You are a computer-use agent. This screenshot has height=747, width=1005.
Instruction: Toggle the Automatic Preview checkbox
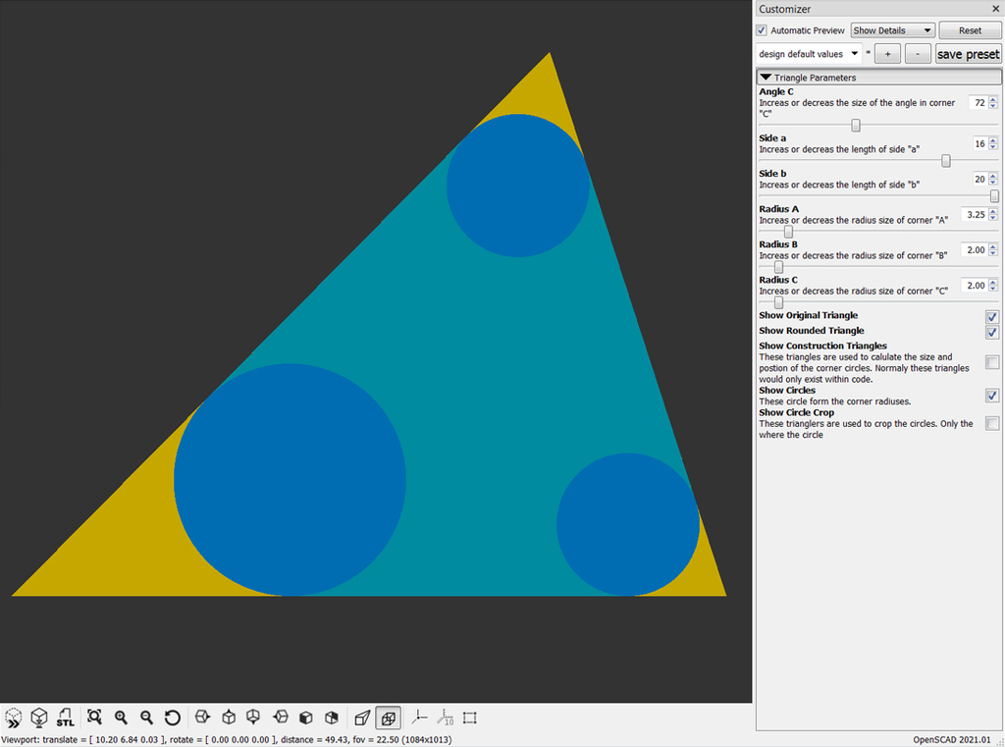tap(762, 30)
